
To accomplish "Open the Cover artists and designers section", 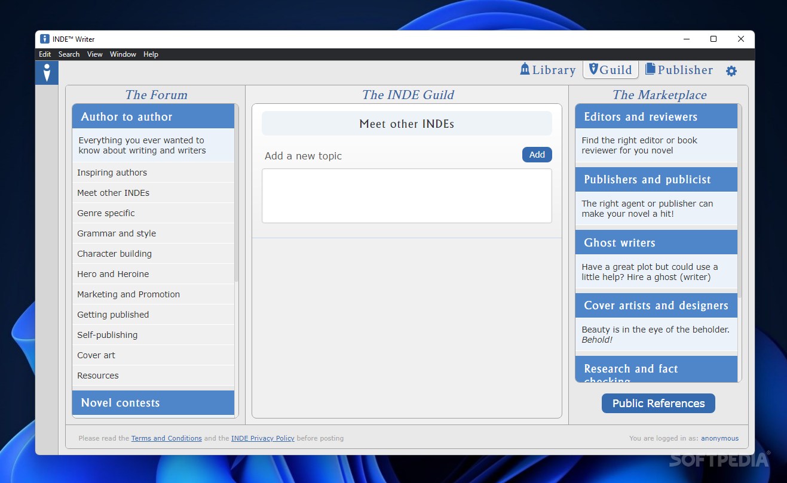I will pos(656,306).
